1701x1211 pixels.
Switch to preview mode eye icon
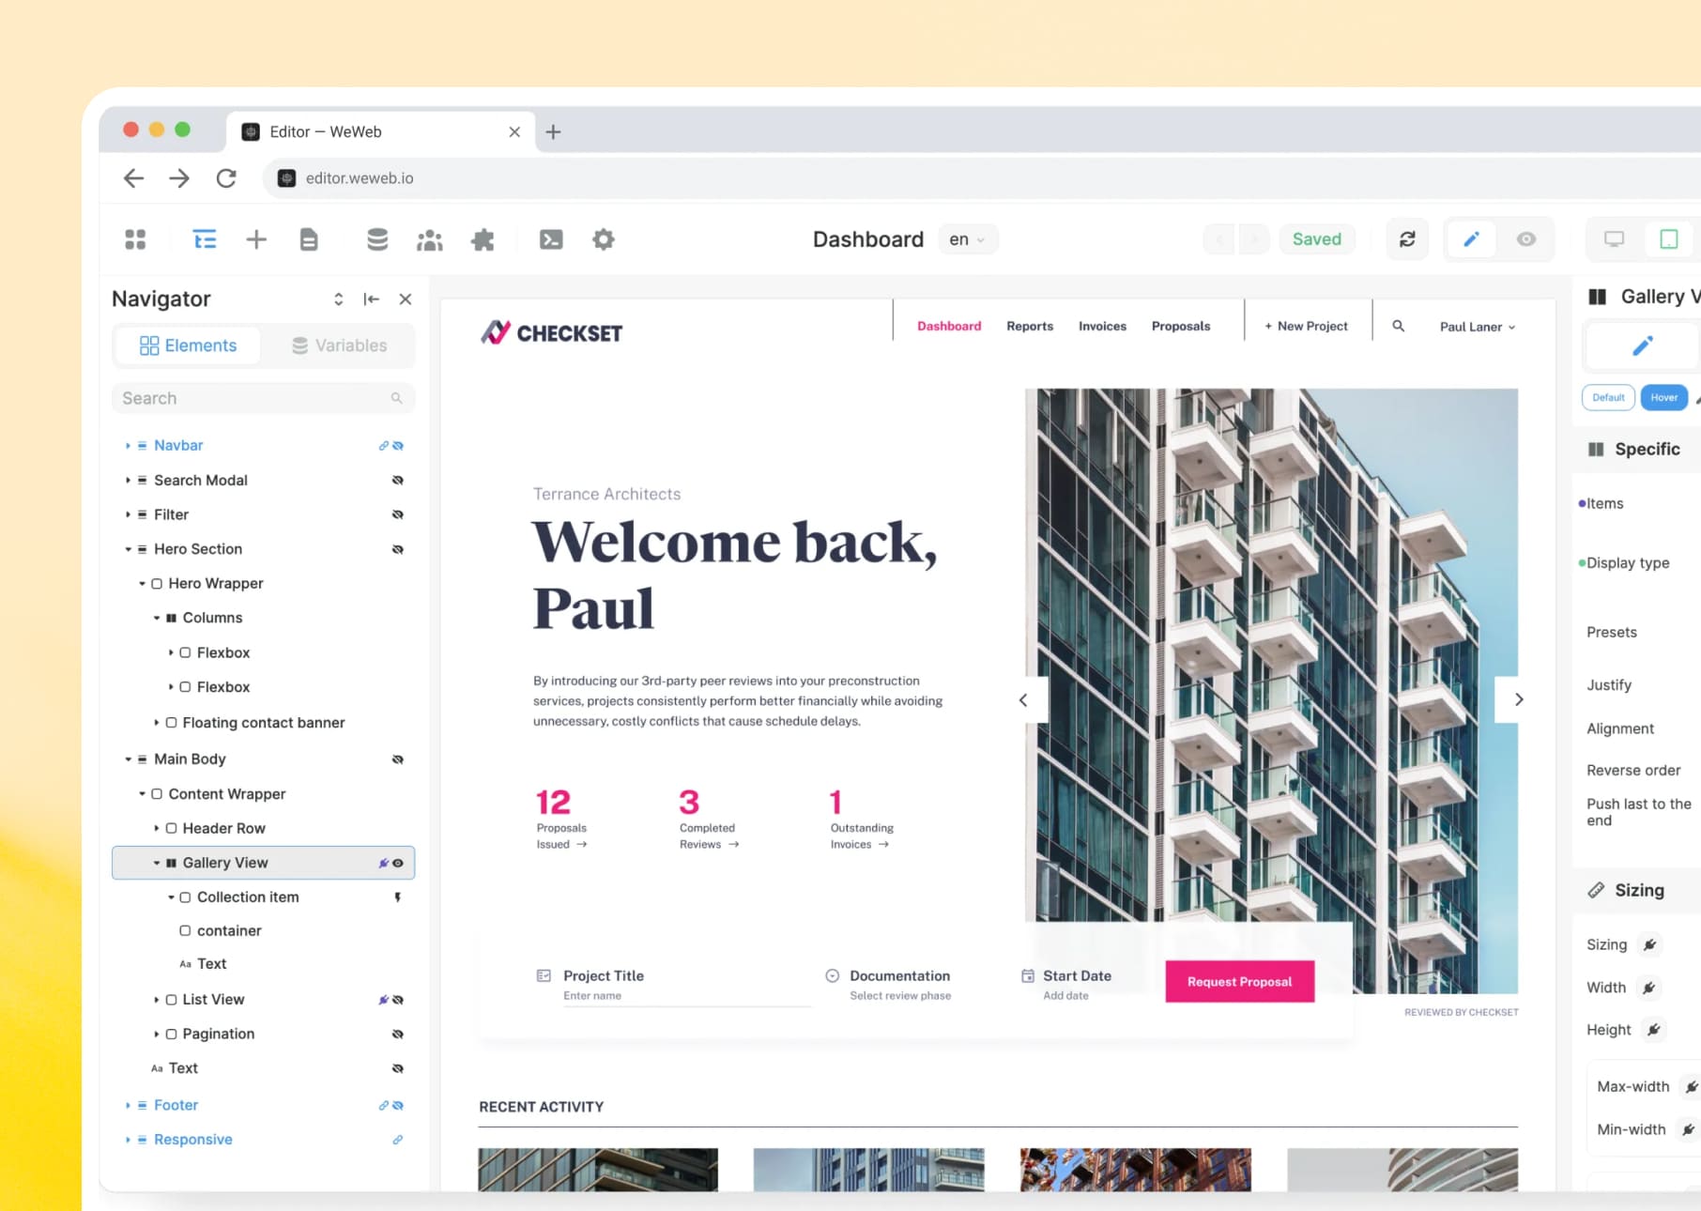coord(1526,239)
